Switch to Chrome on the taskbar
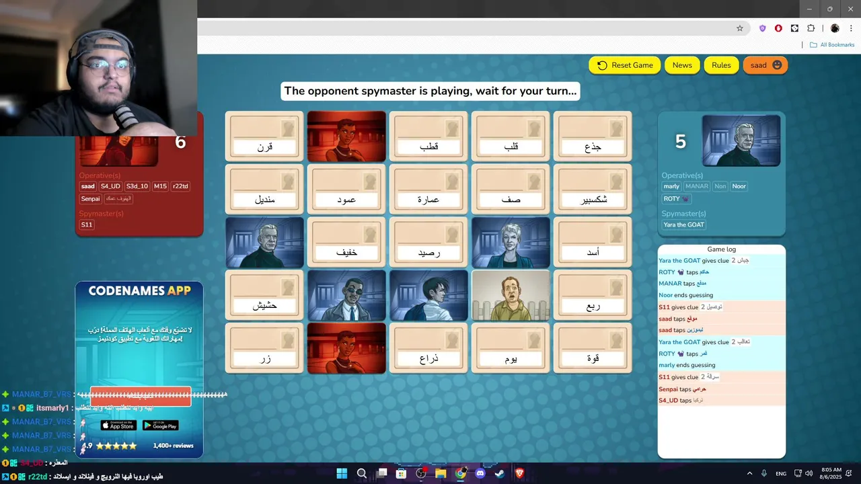This screenshot has width=861, height=484. (460, 473)
